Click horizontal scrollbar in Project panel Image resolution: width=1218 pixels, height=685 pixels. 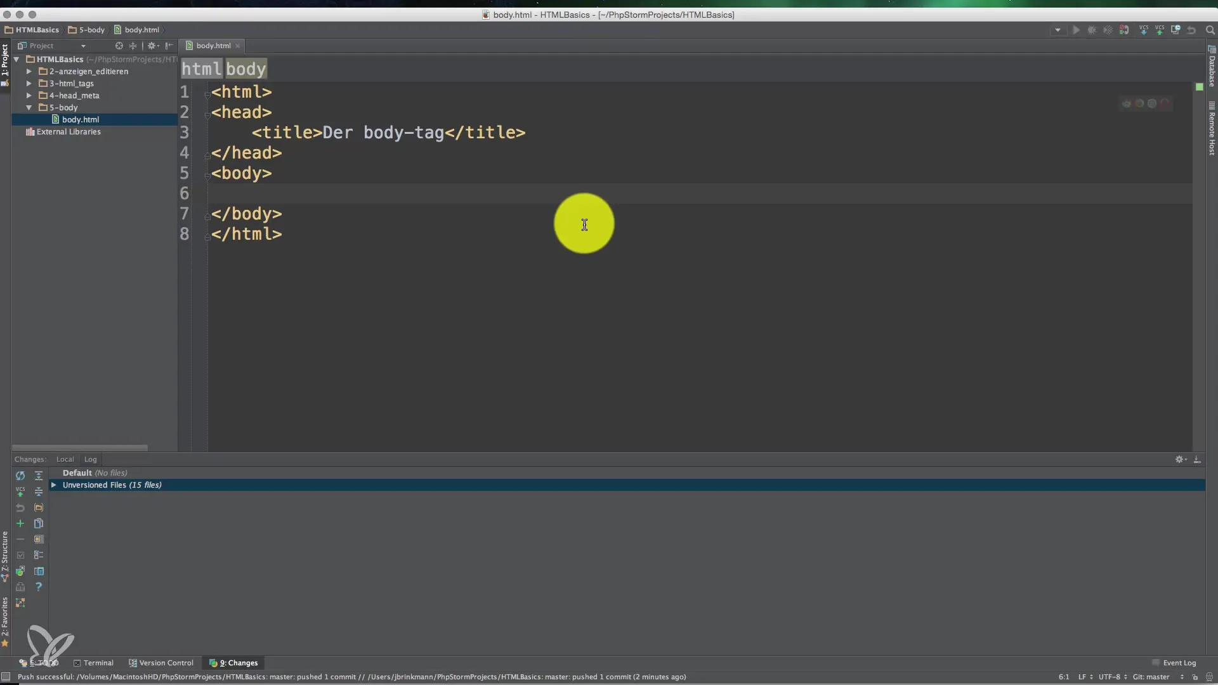(x=80, y=448)
